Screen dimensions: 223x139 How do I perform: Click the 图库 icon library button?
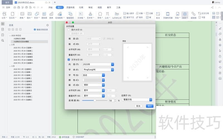(44, 14)
